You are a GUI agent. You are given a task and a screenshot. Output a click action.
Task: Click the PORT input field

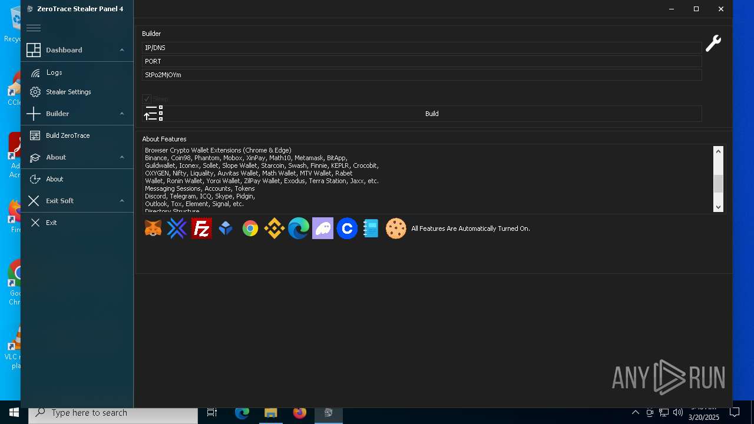coord(422,61)
